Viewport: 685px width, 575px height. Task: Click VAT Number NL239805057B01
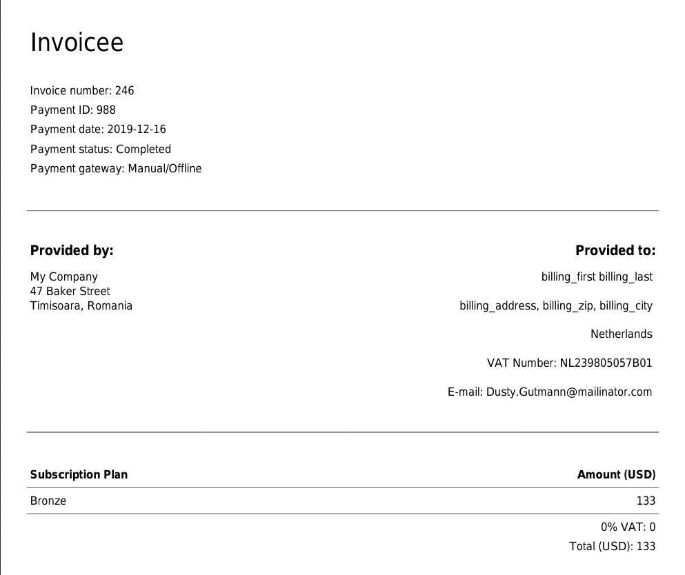tap(569, 363)
